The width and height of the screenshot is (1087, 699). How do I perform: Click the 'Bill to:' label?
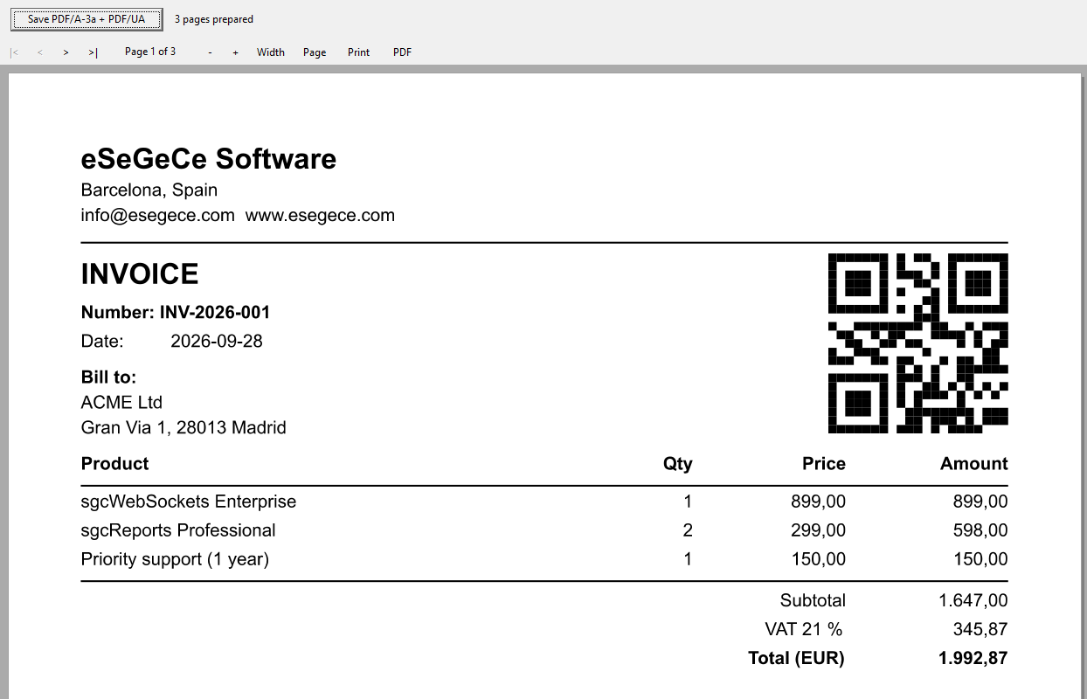[x=109, y=377]
